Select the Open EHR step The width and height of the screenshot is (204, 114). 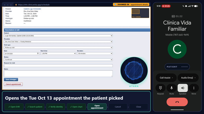pyautogui.click(x=14, y=107)
